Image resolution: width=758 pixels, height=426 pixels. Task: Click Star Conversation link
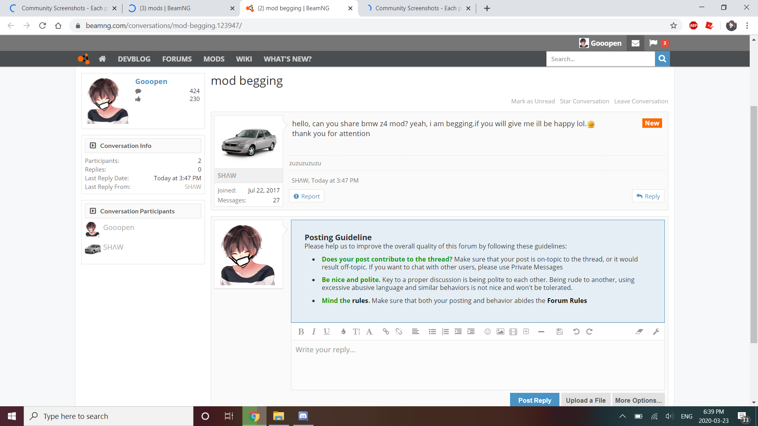[x=584, y=101]
